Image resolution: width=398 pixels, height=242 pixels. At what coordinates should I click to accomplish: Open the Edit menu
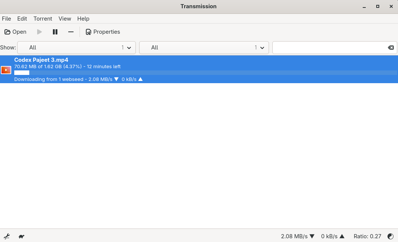22,19
